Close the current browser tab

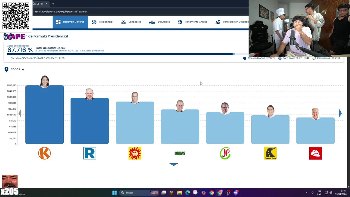(46, 4)
